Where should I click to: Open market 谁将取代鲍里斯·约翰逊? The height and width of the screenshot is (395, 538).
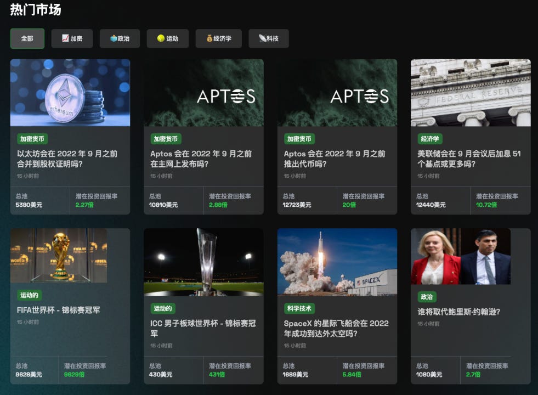pyautogui.click(x=458, y=312)
